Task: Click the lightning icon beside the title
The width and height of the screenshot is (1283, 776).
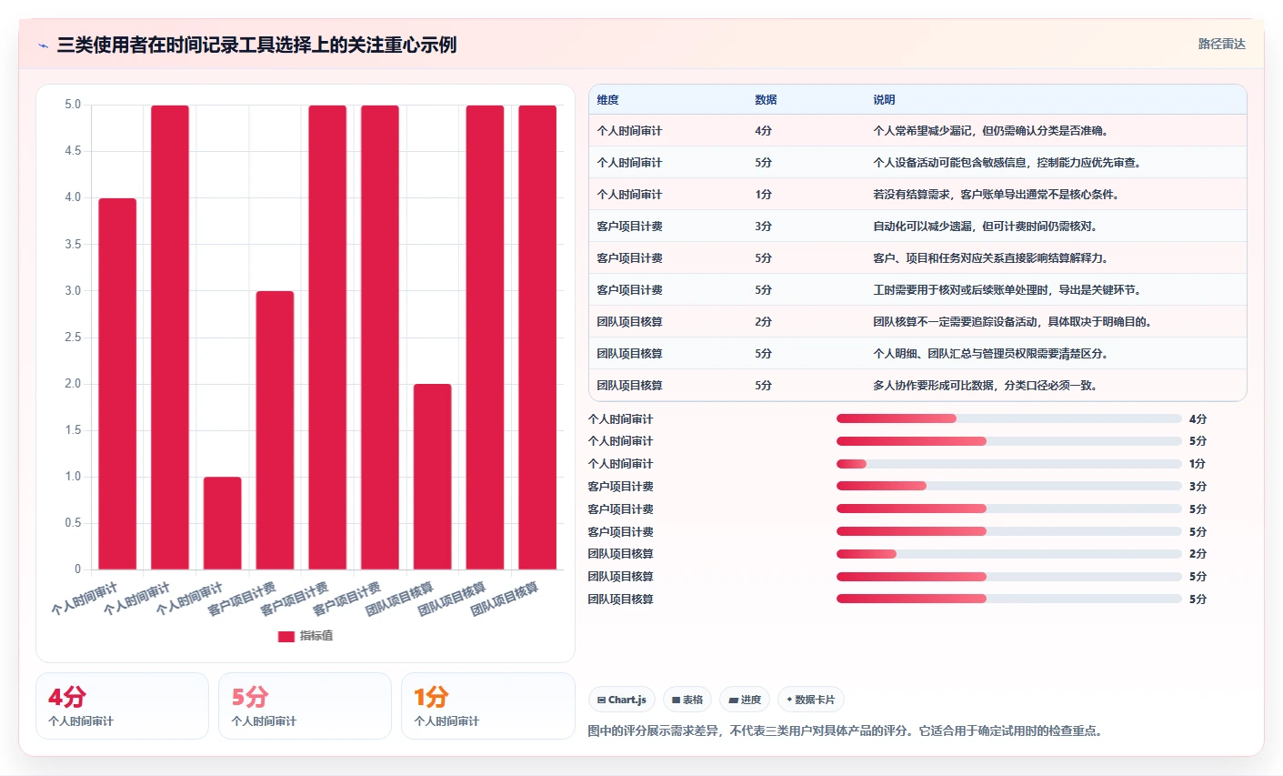Action: (x=43, y=45)
